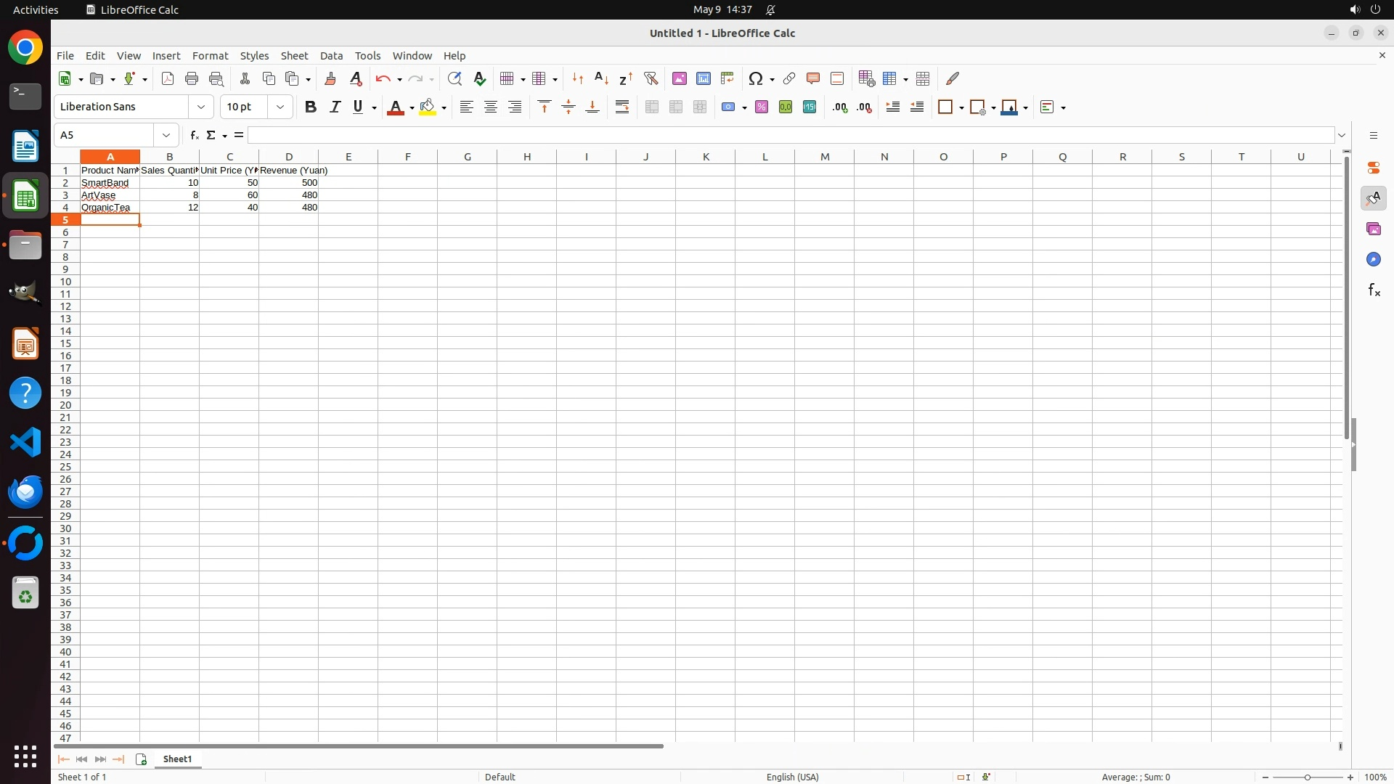Click the Sort Ascending icon
The height and width of the screenshot is (784, 1394).
click(601, 78)
